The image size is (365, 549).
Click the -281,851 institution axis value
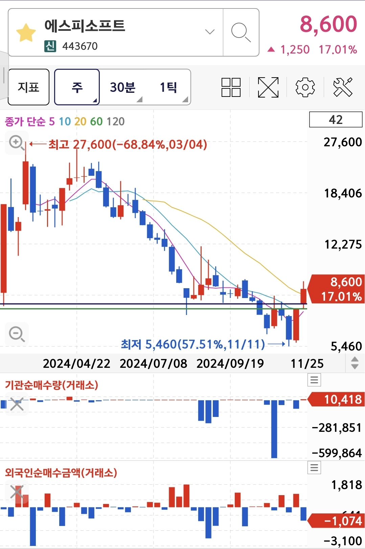tap(337, 428)
